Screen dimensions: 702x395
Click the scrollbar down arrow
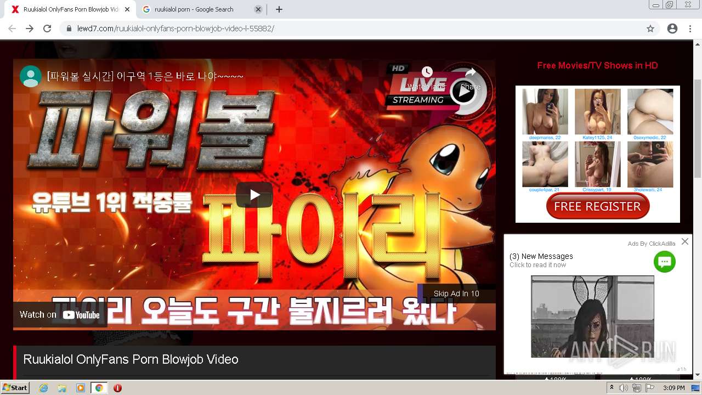pos(698,375)
